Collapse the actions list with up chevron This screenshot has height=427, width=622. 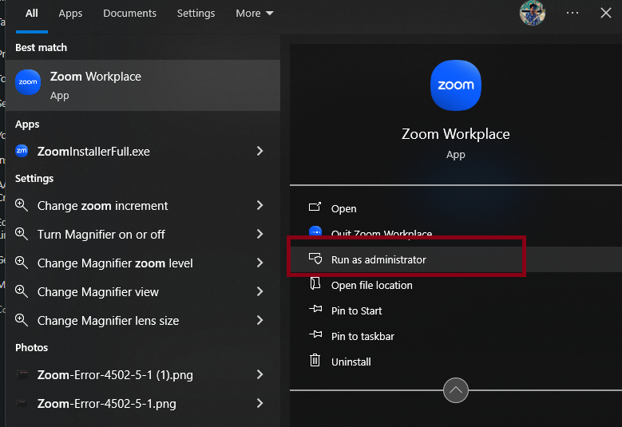pos(455,390)
